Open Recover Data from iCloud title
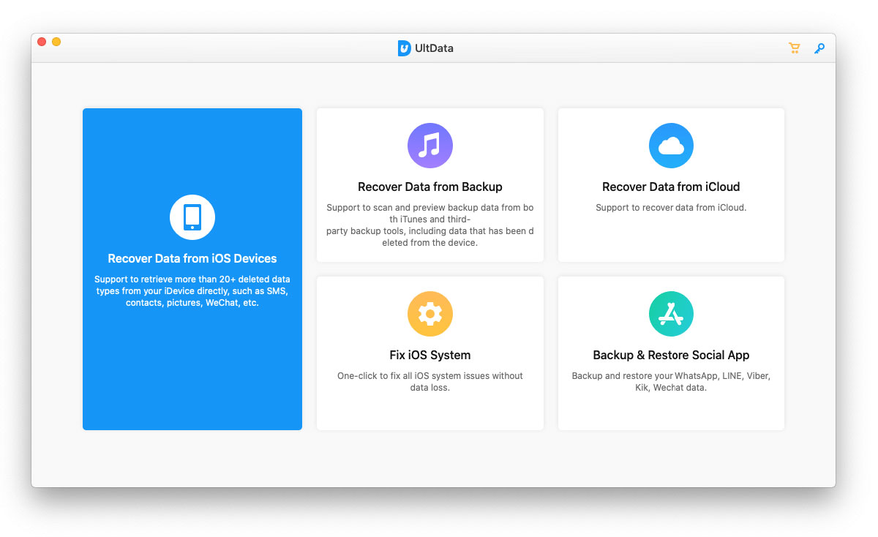Viewport: 878px width, 537px height. (671, 187)
